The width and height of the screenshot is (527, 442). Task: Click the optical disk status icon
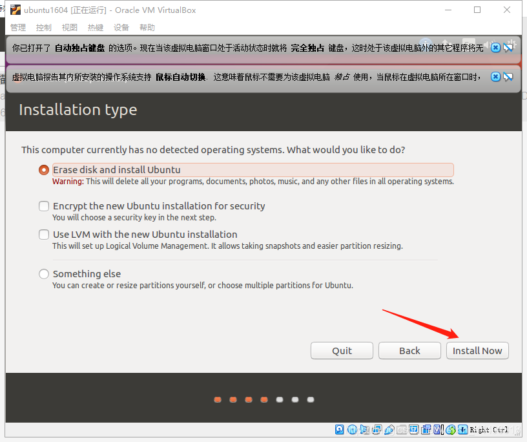pyautogui.click(x=352, y=430)
